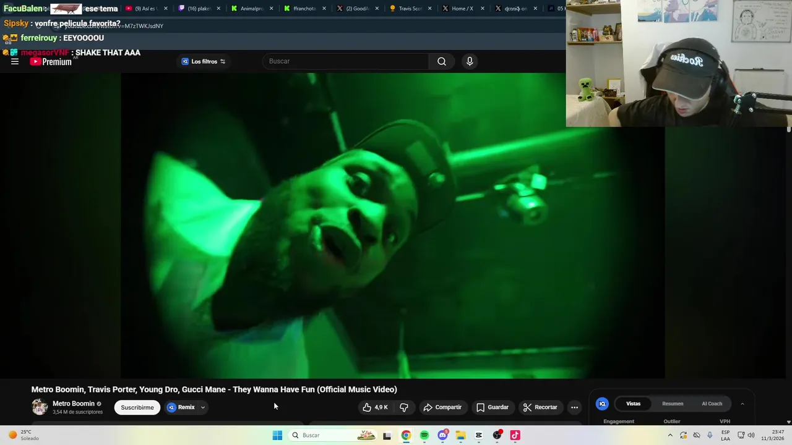Select the vidIQ Vistas tab
Image resolution: width=792 pixels, height=445 pixels.
pos(633,404)
